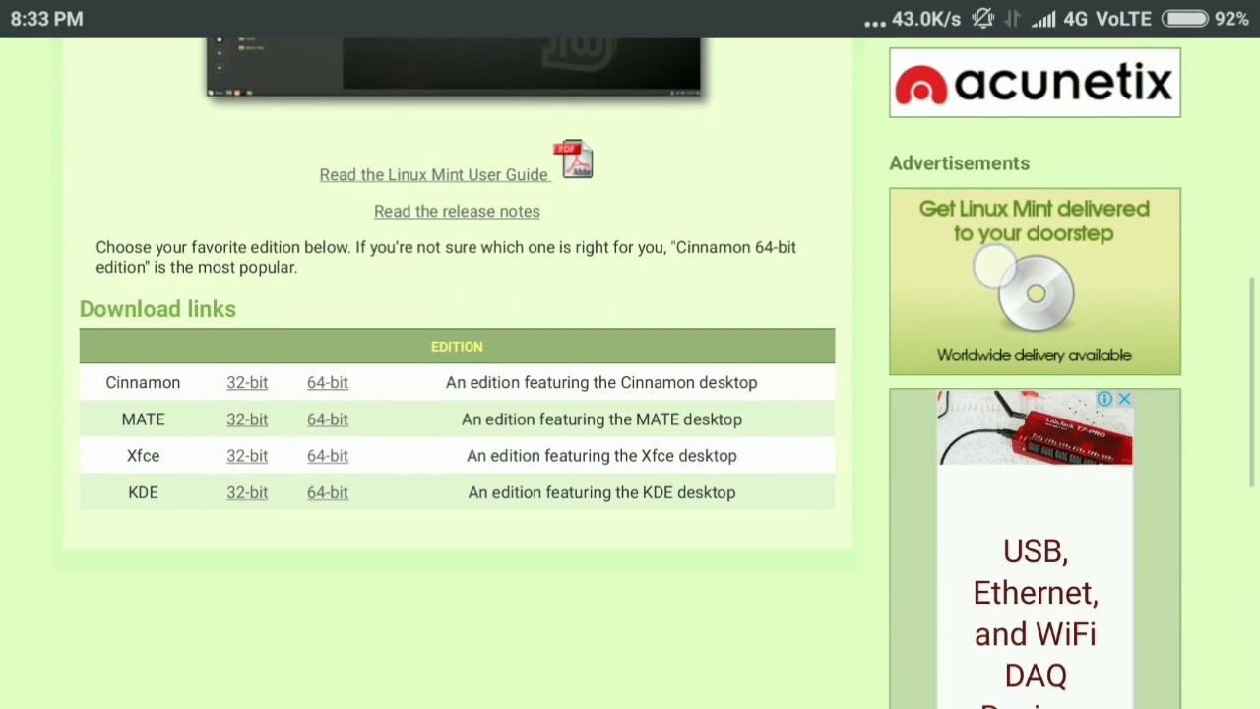Download Cinnamon 64-bit edition
The image size is (1260, 709).
coord(328,382)
